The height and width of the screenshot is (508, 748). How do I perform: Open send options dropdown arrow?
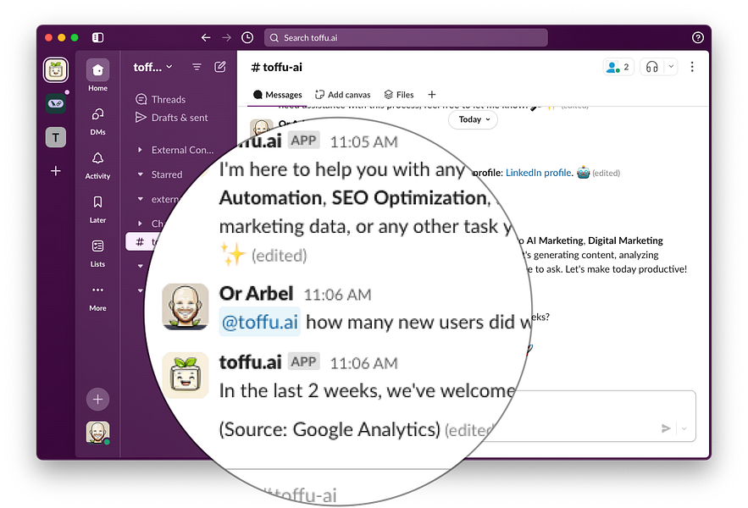pyautogui.click(x=684, y=428)
